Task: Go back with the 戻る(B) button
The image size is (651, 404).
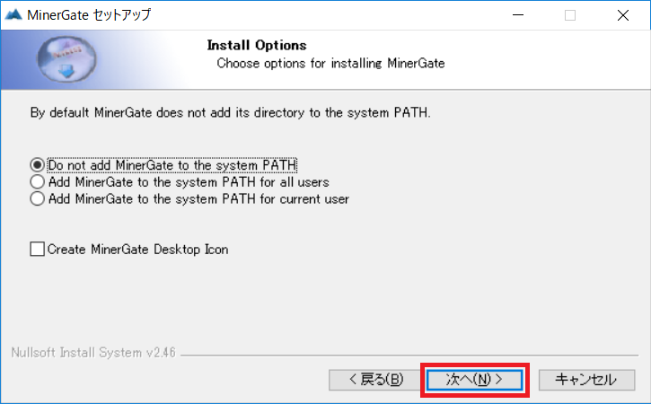Action: pyautogui.click(x=377, y=380)
